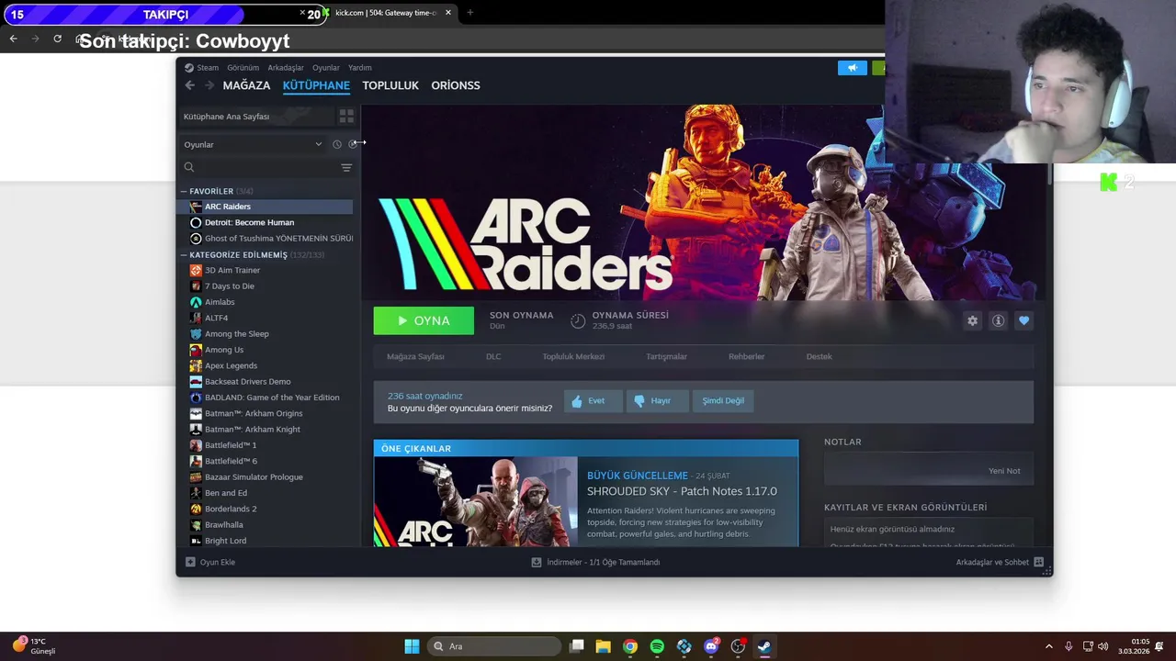Click the announcements megaphone button
1176x661 pixels.
coord(852,68)
